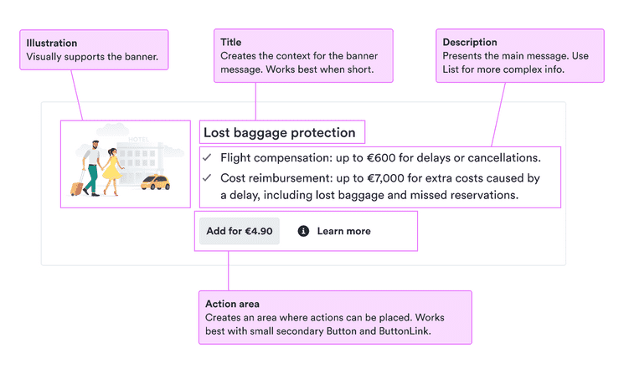The width and height of the screenshot is (624, 374).
Task: Click the bold "Title" annotation heading
Action: [231, 42]
